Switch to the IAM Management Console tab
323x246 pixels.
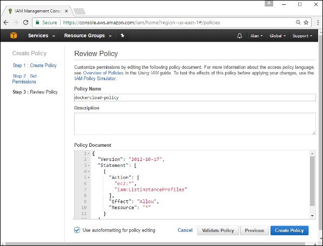point(38,11)
